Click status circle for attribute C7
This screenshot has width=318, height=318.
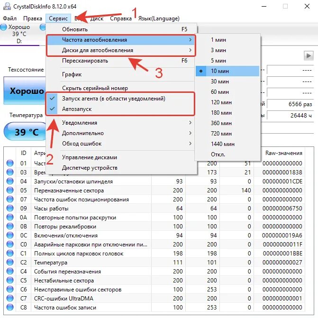[10, 298]
